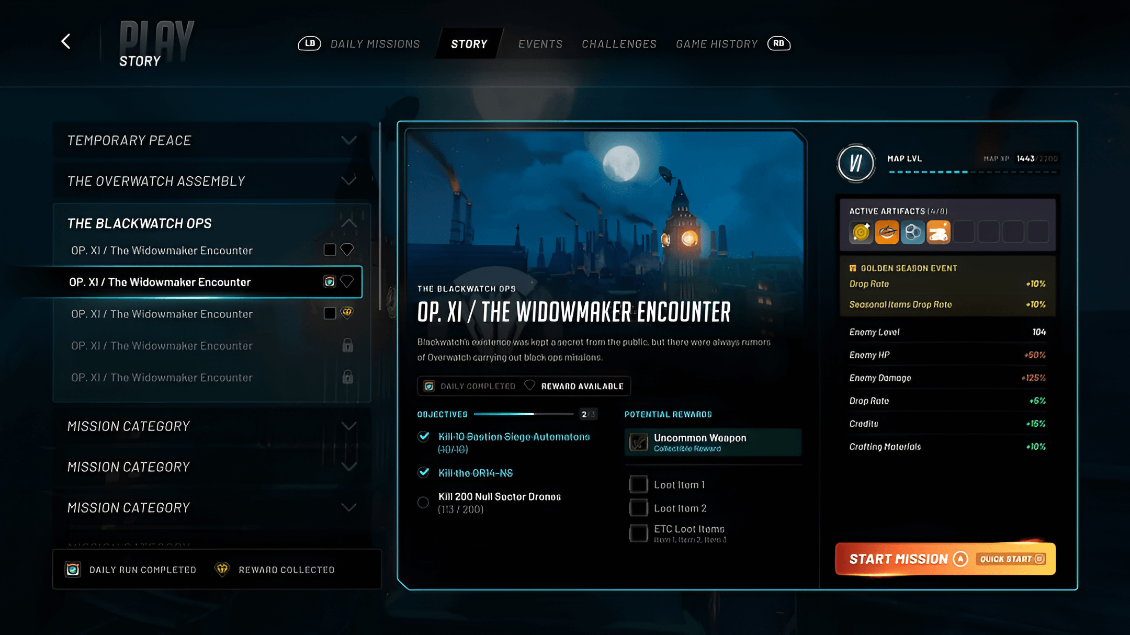Click the A button icon on Start Mission
1130x635 pixels.
pos(960,559)
